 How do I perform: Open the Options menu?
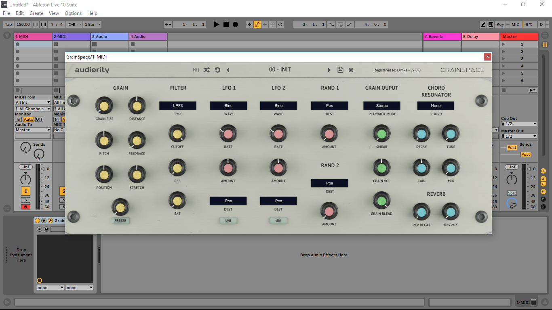[73, 13]
